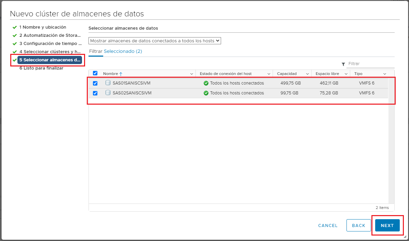Uncheck the SAS01SANISCSIVM datastore row
This screenshot has width=409, height=241.
click(x=95, y=83)
